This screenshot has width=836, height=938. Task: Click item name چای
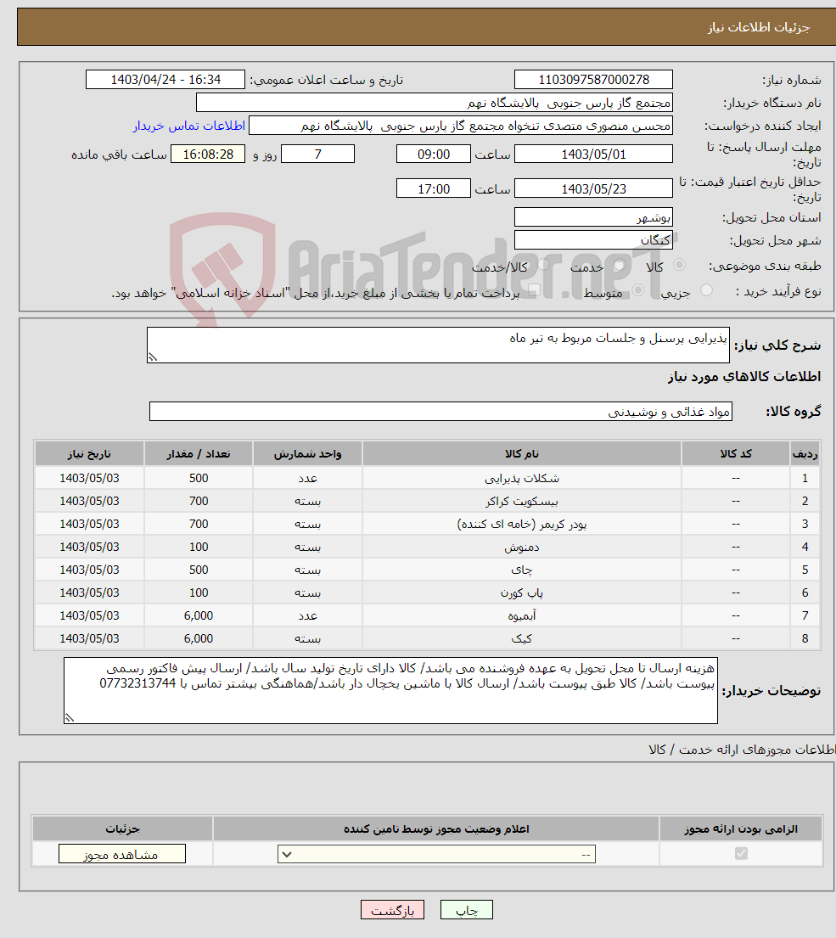point(521,570)
